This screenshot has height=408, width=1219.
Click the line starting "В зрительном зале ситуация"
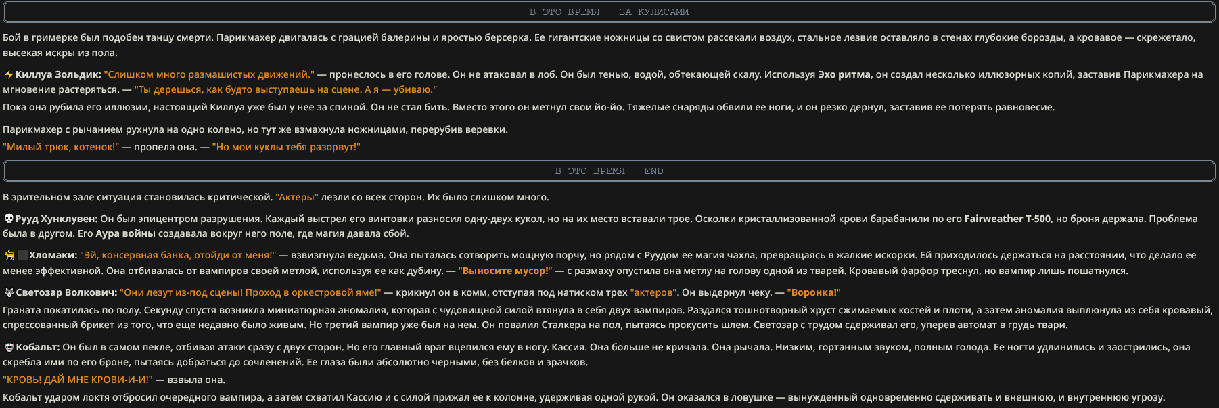click(276, 198)
